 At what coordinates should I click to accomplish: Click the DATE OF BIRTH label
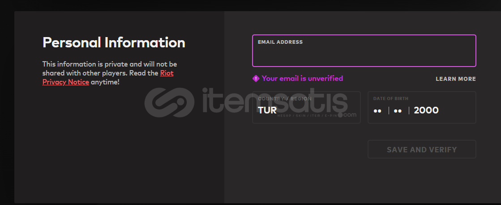[391, 99]
